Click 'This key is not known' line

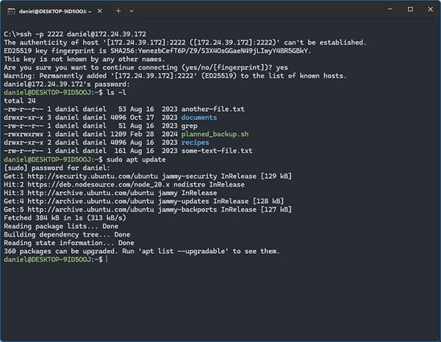click(85, 59)
